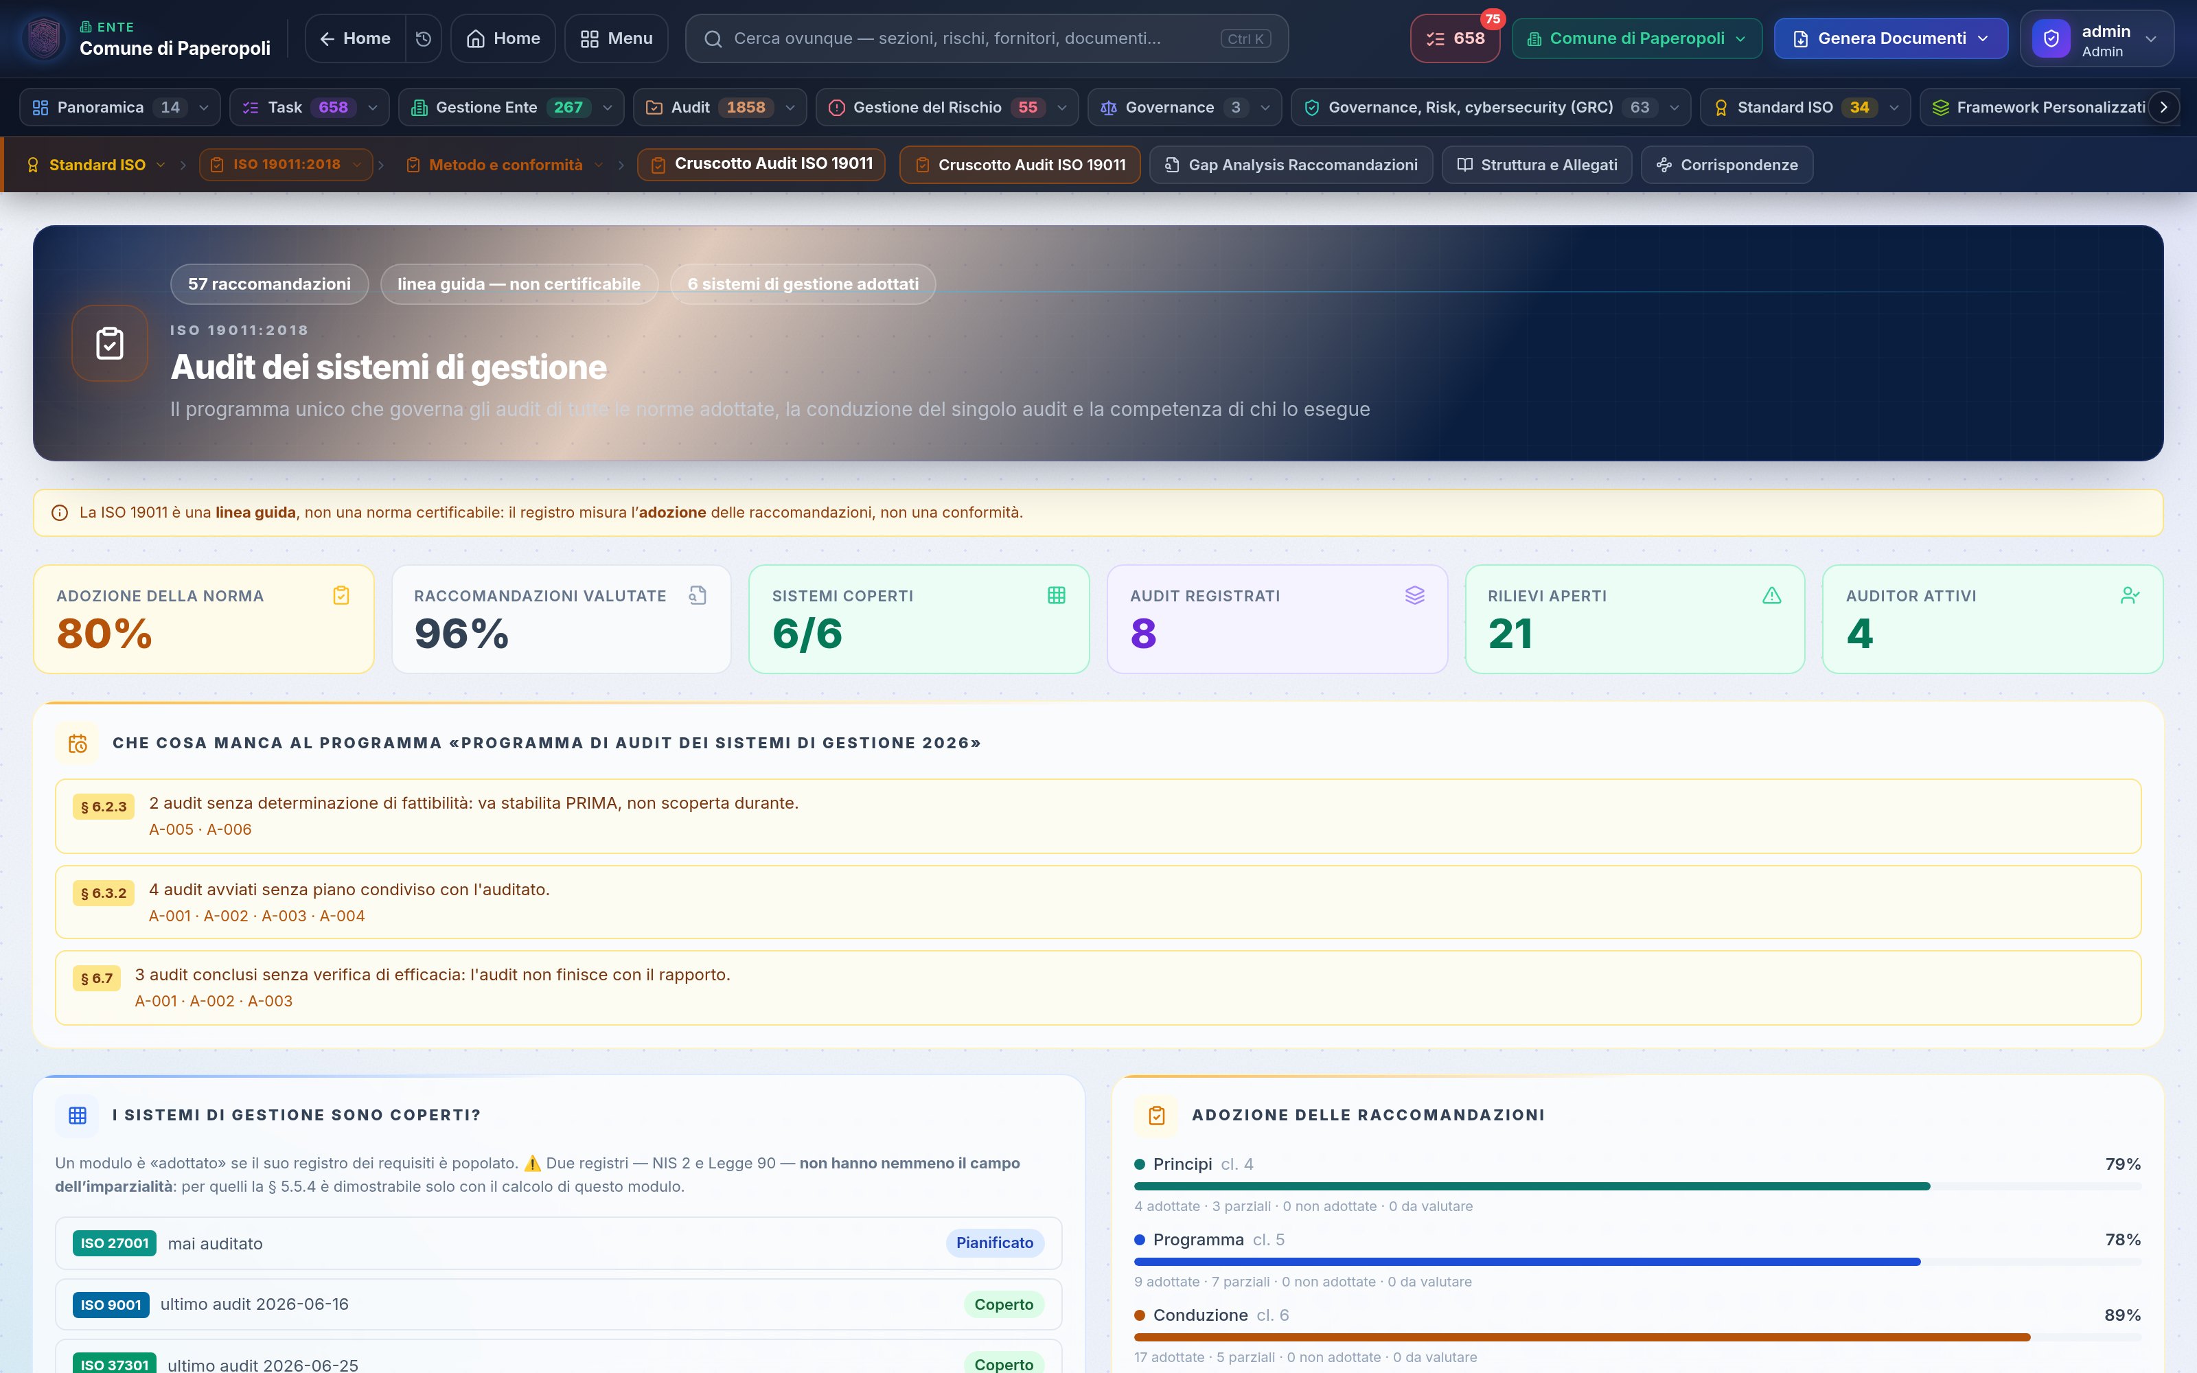Expand the Audit 1858 dropdown chevron
Viewport: 2197px width, 1373px height.
790,108
